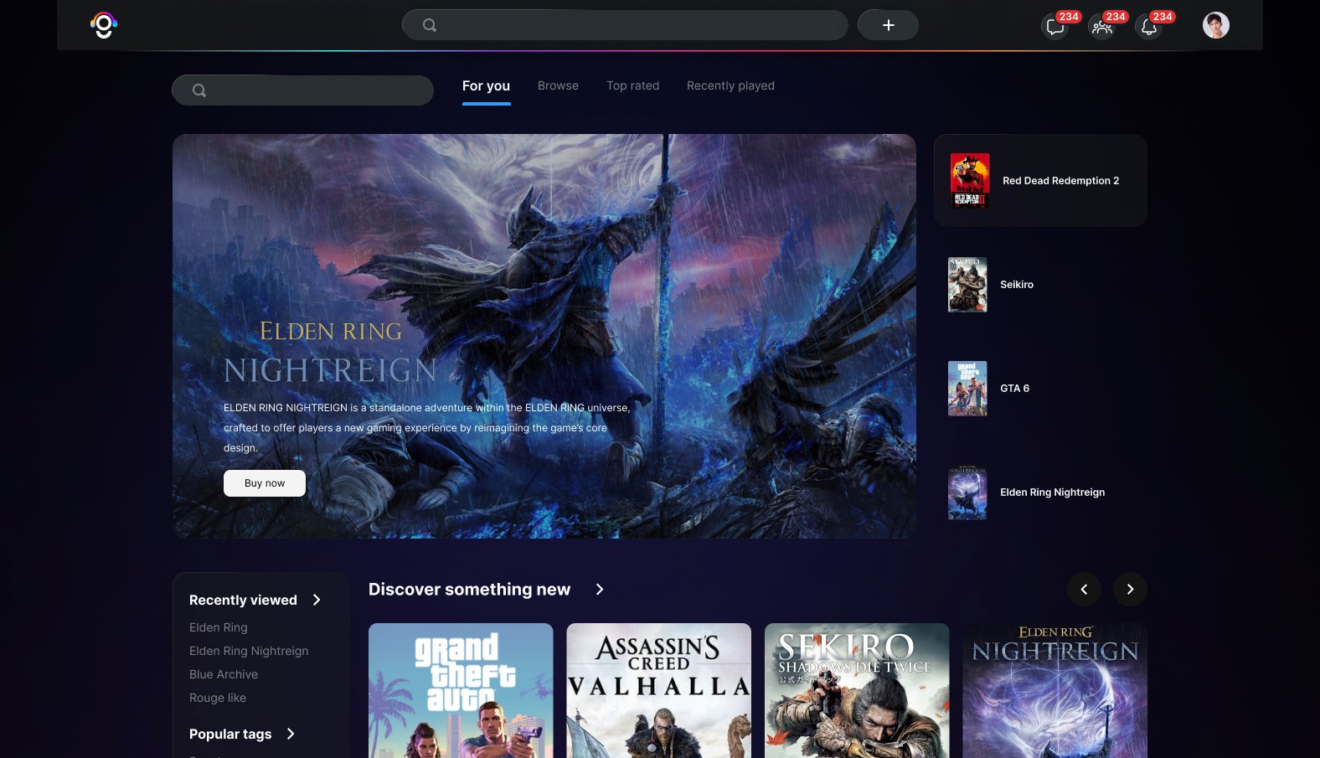
Task: Go to previous discover carousel page
Action: [1084, 590]
